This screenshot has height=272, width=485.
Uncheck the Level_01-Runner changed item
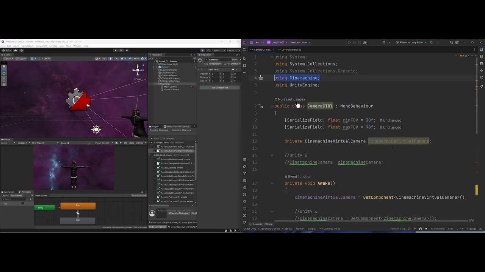155,147
